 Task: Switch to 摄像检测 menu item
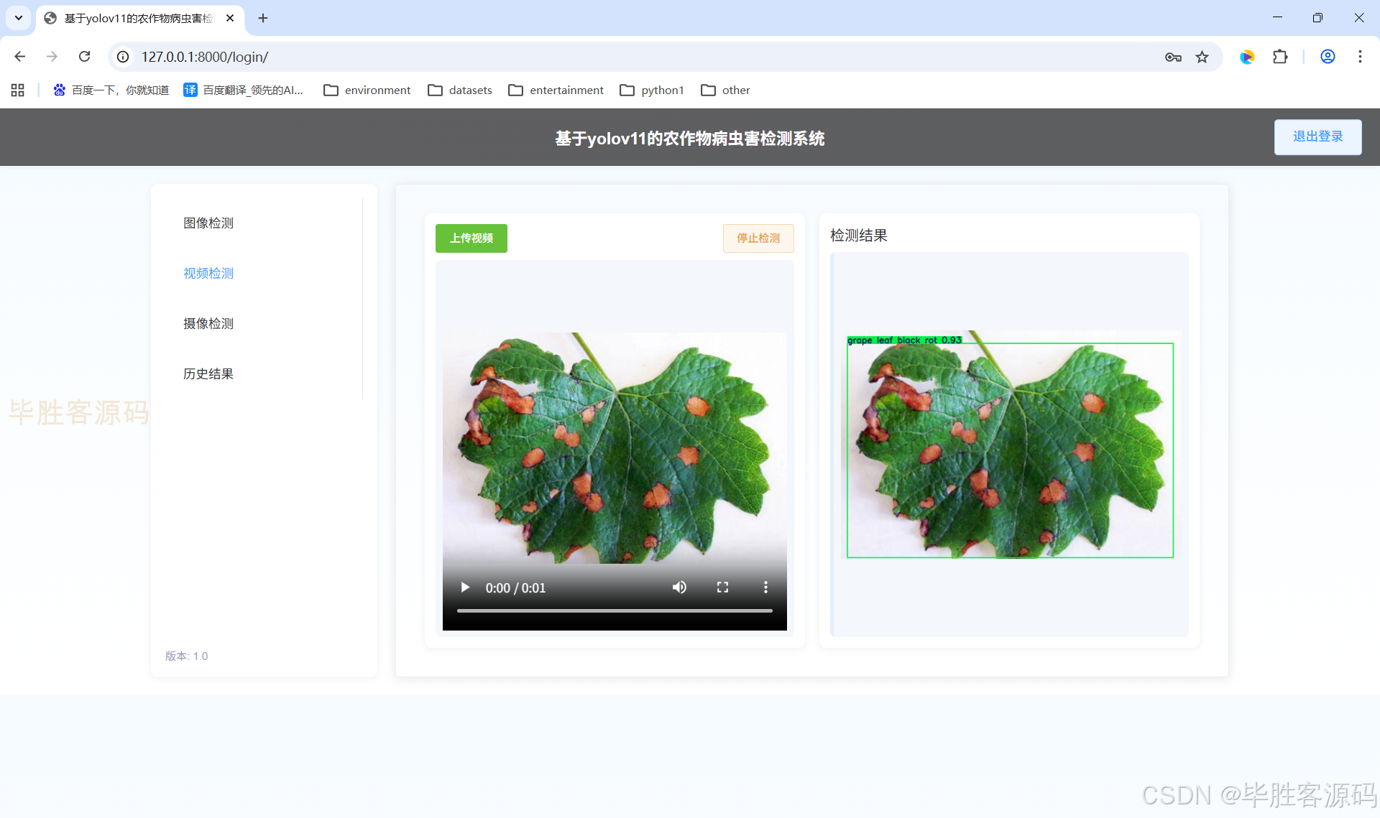pyautogui.click(x=208, y=323)
